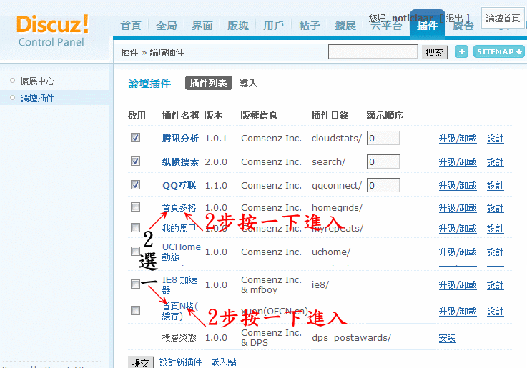This screenshot has height=368, width=527.
Task: Open the 帖子 top menu
Action: click(x=309, y=26)
